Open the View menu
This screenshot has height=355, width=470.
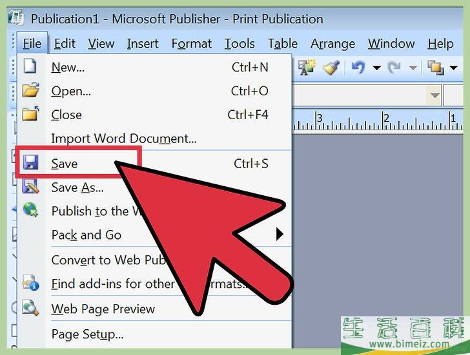pyautogui.click(x=101, y=44)
